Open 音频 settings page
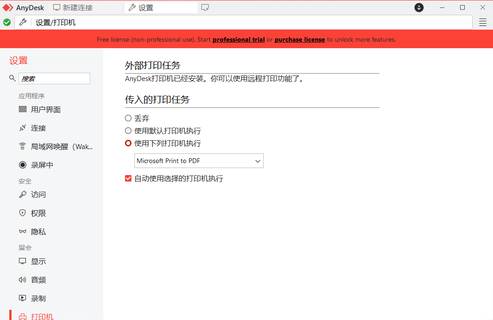 point(38,280)
